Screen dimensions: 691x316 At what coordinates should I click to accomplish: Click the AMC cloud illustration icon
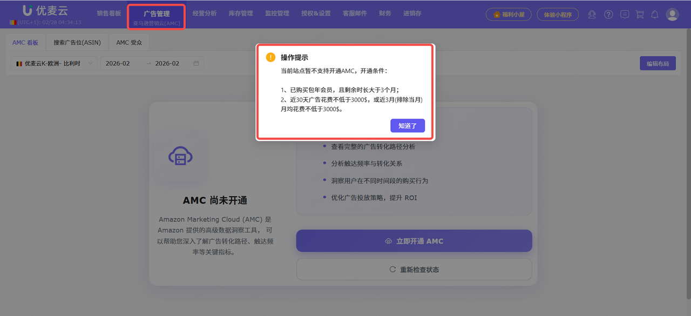point(181,156)
